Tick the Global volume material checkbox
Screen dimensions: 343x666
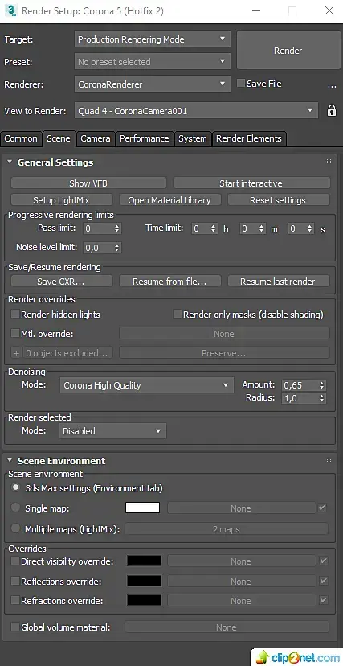click(x=15, y=627)
